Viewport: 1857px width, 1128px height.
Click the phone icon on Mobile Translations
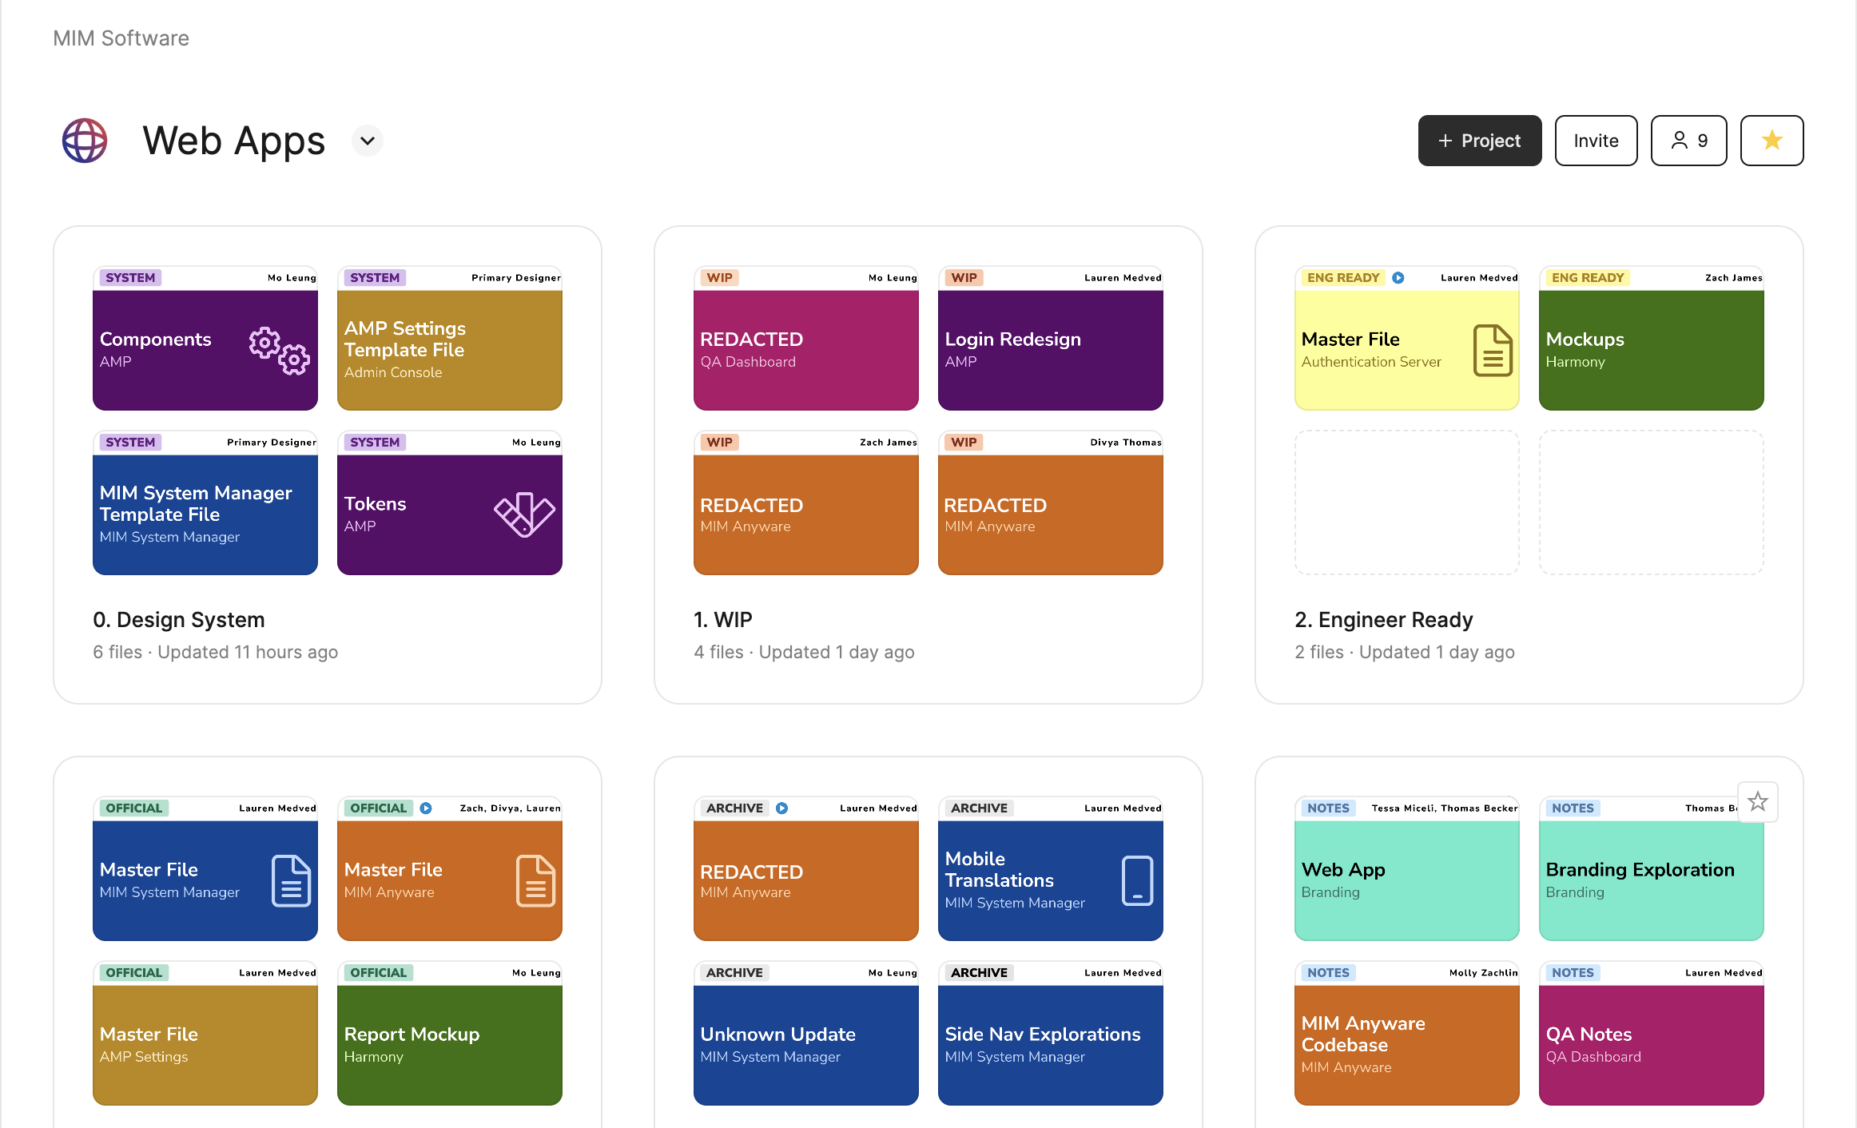pos(1137,880)
